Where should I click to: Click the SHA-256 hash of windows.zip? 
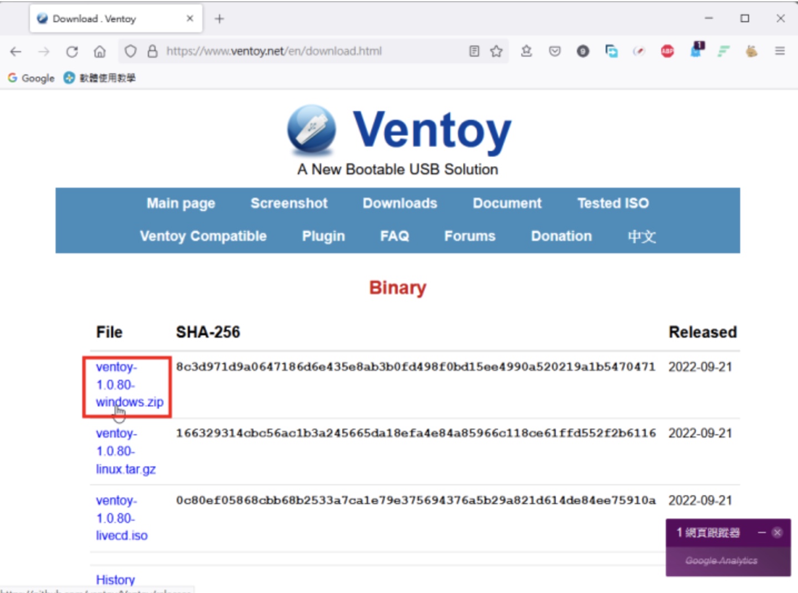[416, 366]
